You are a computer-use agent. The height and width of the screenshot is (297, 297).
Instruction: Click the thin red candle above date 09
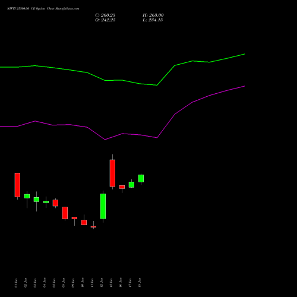(74, 218)
